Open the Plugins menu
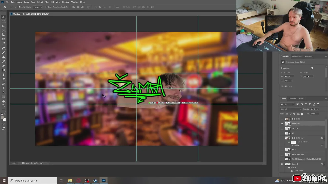The width and height of the screenshot is (328, 184). click(x=65, y=2)
